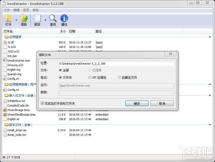Click the 参数 input field

click(x=116, y=93)
